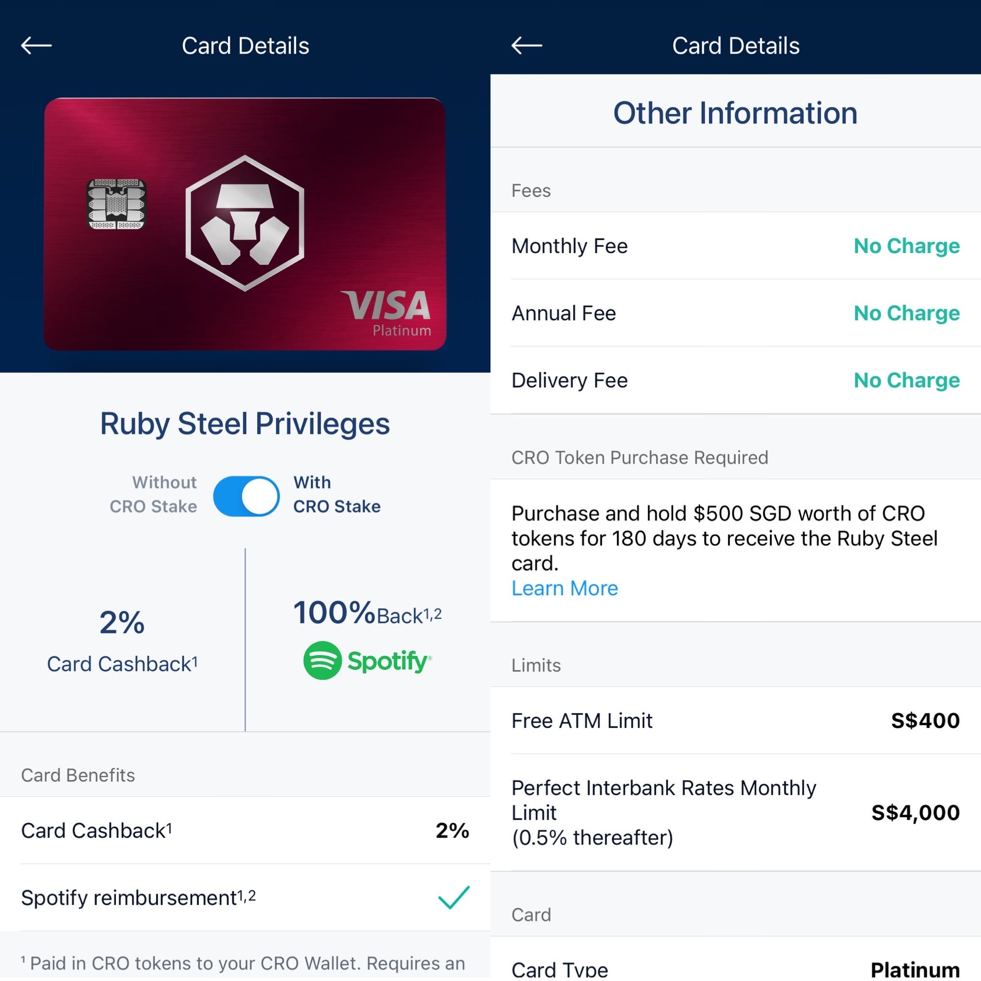Screen dimensions: 981x981
Task: Click the Learn More link
Action: click(x=565, y=588)
